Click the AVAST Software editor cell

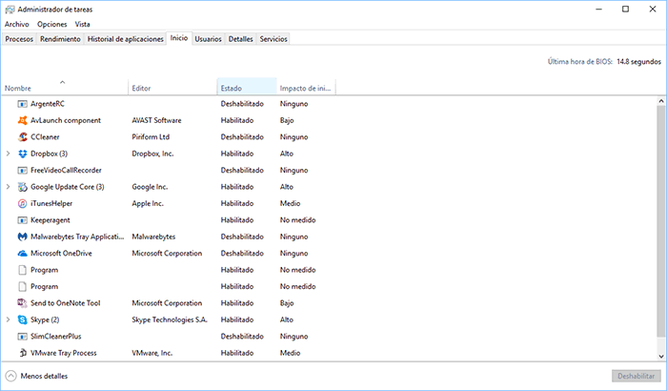(156, 120)
